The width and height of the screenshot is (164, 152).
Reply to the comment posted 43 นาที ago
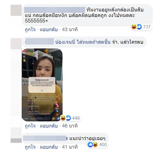[x=49, y=30]
